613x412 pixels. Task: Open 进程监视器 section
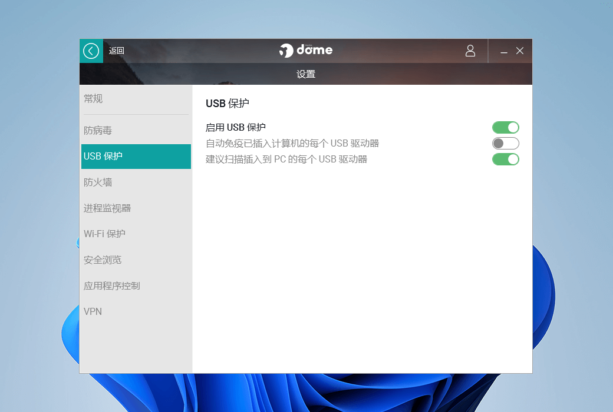[x=107, y=208]
